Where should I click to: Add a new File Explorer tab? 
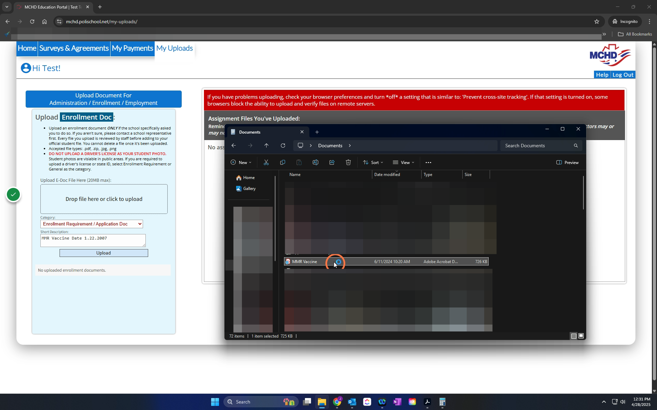coord(317,132)
